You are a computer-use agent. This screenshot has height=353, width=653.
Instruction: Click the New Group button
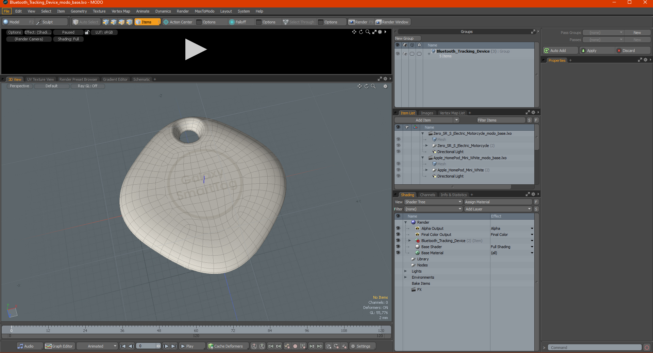(407, 38)
